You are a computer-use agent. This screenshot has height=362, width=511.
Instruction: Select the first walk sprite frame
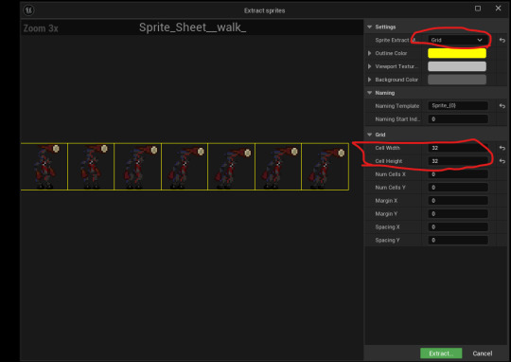coord(44,167)
